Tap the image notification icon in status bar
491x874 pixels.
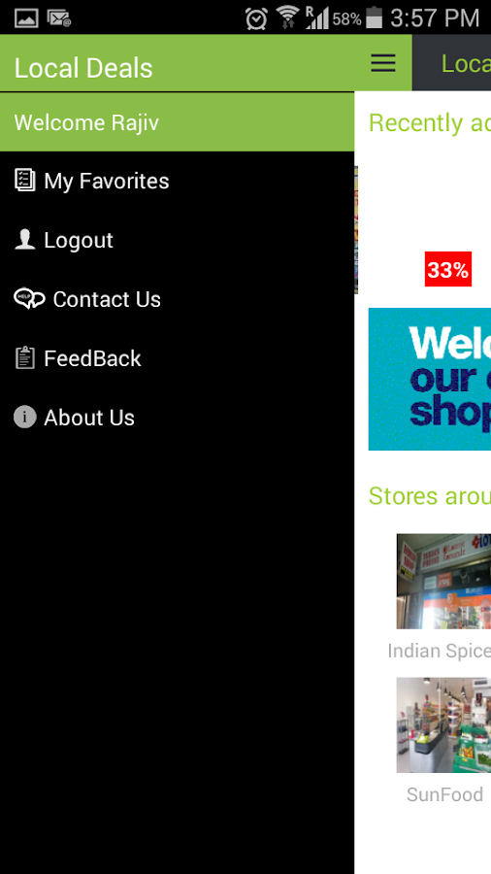[26, 18]
